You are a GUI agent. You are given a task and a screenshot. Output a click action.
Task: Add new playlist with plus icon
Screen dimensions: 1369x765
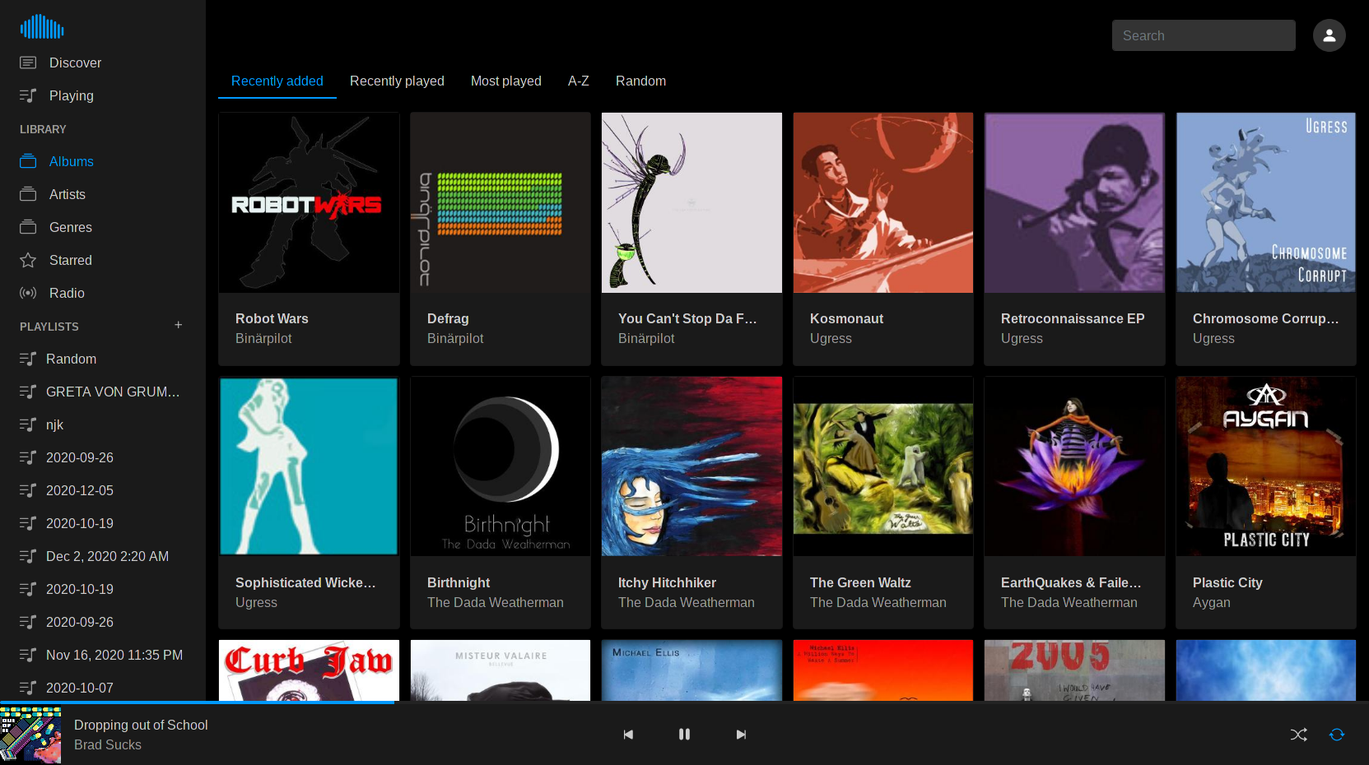coord(179,325)
